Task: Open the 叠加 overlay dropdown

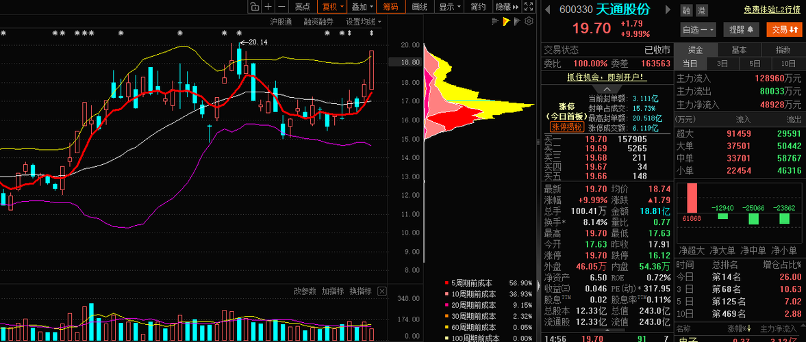Action: [x=362, y=7]
